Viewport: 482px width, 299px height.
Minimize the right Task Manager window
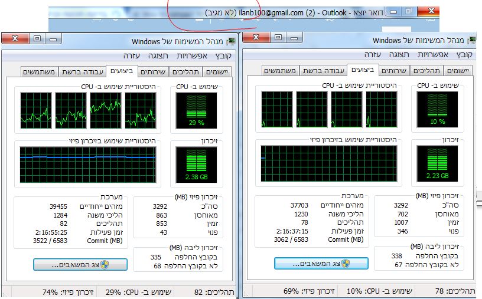point(295,38)
